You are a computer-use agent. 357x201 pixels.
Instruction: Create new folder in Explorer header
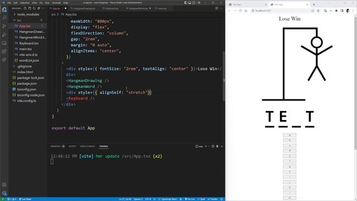tap(30, 8)
